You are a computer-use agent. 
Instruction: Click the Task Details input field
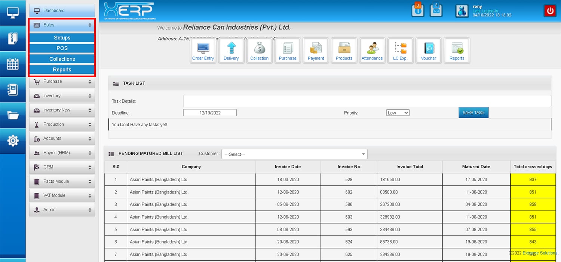[367, 101]
